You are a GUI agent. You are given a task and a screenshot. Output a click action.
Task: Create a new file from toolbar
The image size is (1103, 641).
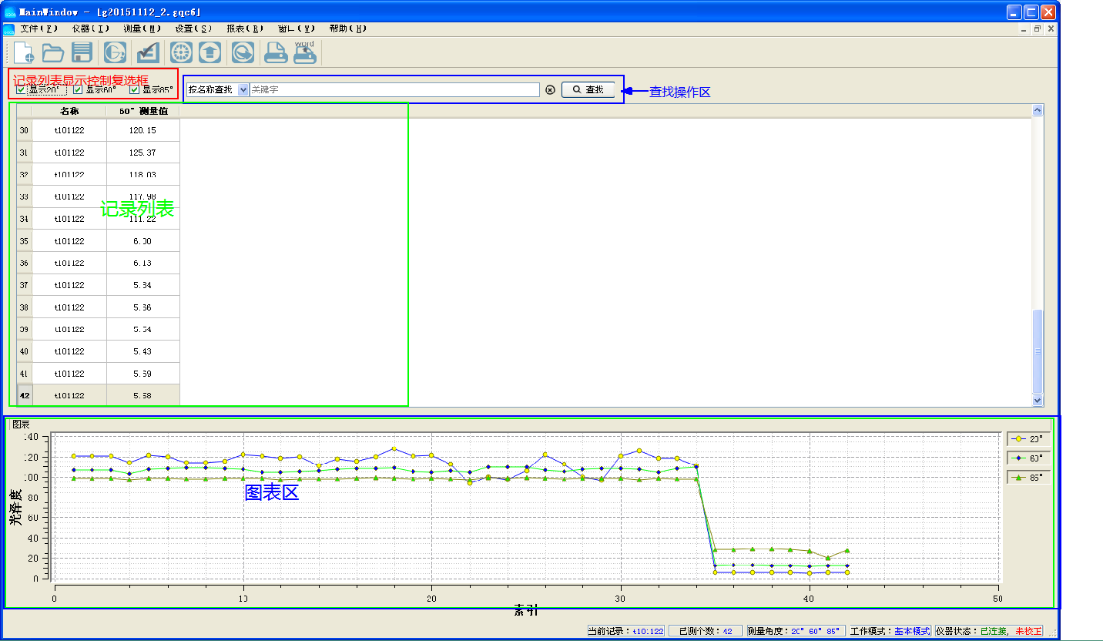pyautogui.click(x=24, y=52)
